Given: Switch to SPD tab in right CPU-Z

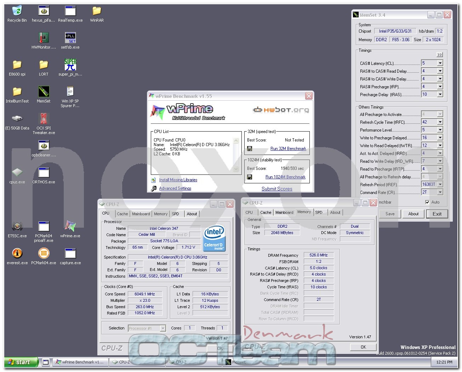Looking at the screenshot, I should 319,212.
